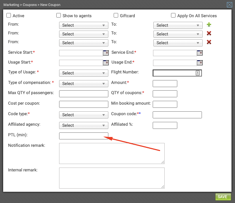Expand the second row From dropdown
The image size is (235, 203).
click(x=84, y=34)
